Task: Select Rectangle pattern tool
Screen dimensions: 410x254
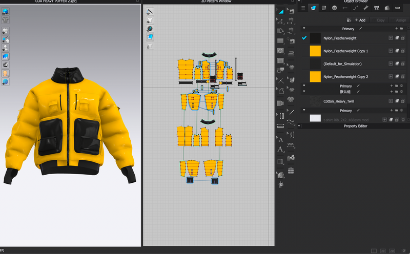Action: 280,41
